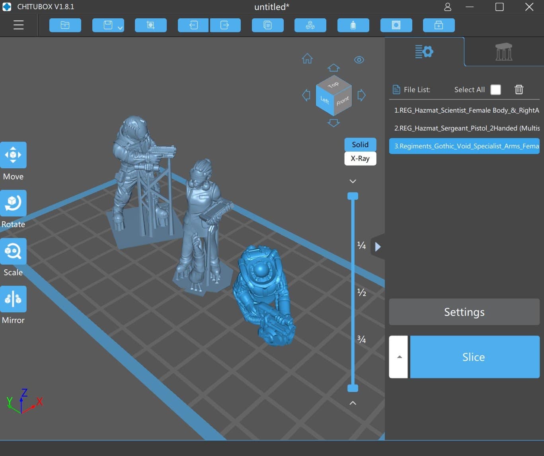This screenshot has width=544, height=456.
Task: Click the right arrow beside view cube
Action: pyautogui.click(x=361, y=95)
